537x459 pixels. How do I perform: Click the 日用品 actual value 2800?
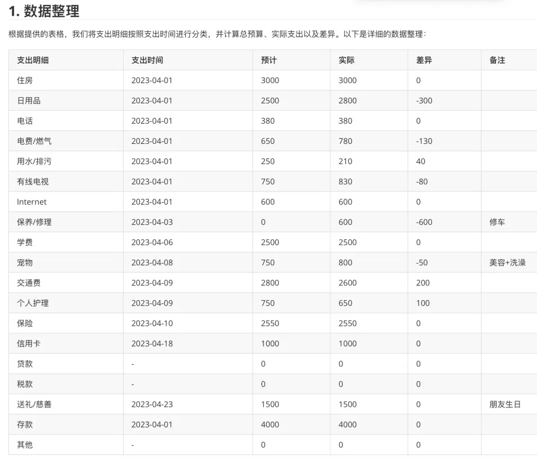tap(347, 101)
